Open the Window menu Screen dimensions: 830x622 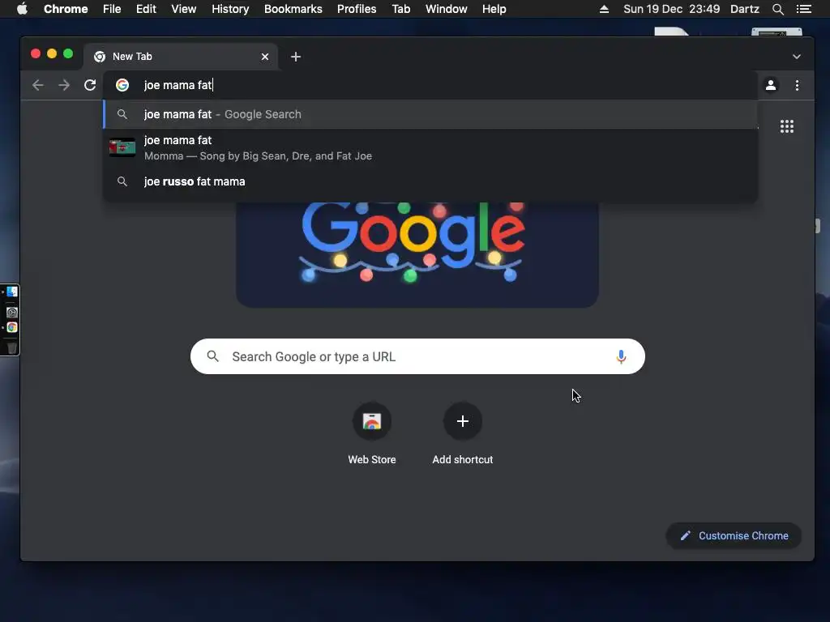coord(447,9)
